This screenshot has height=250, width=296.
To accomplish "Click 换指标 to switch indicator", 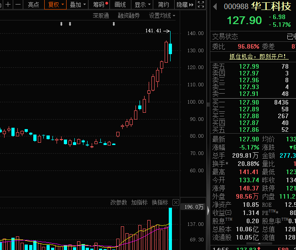I will 160,202.
